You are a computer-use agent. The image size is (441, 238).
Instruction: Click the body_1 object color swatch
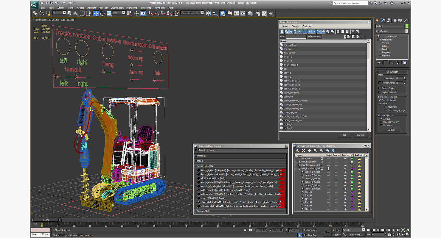click(407, 26)
